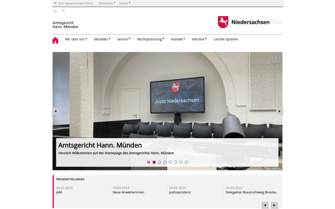This screenshot has width=335, height=209.
Task: Click the Pressemitteilungen heading
Action: (x=70, y=179)
